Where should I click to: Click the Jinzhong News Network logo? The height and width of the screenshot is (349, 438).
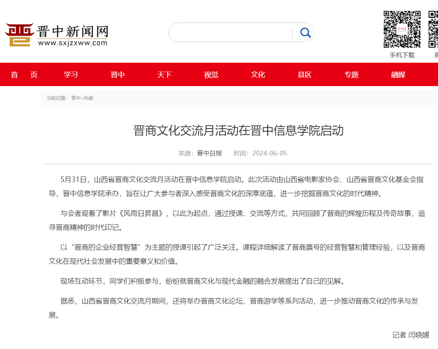click(x=57, y=35)
